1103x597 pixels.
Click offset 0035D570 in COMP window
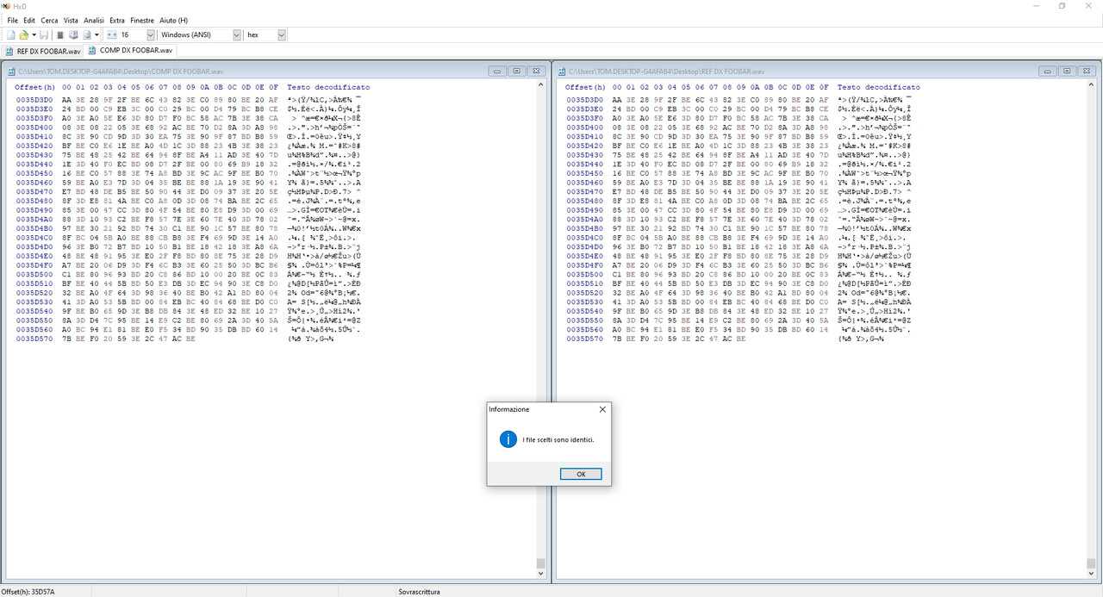pos(34,339)
